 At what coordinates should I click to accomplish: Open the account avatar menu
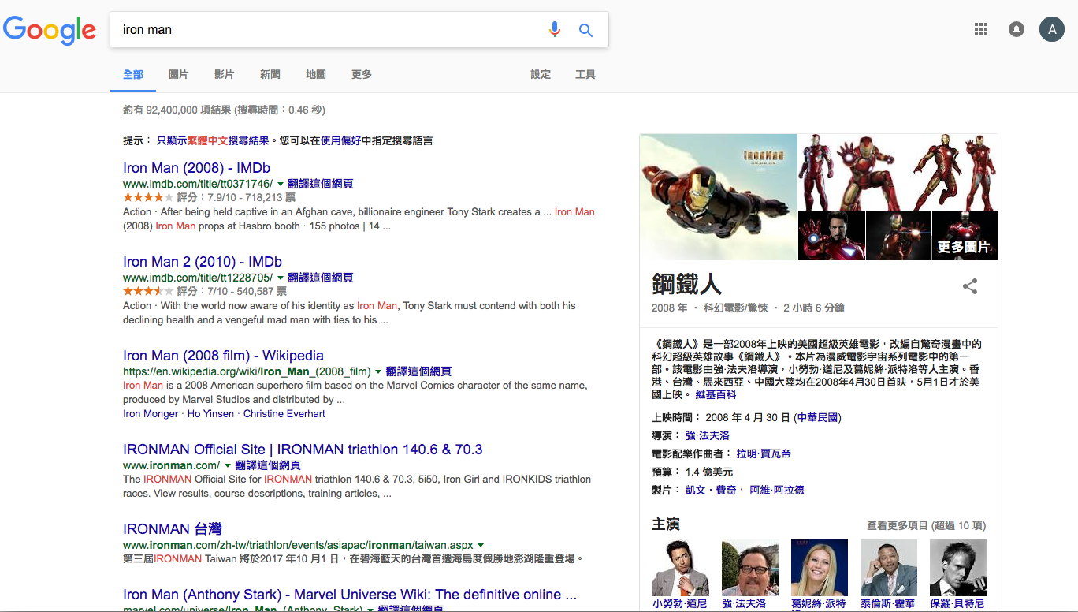tap(1051, 30)
